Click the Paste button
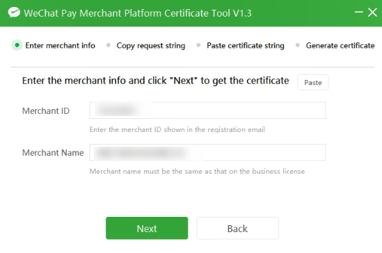The height and width of the screenshot is (253, 382). click(313, 83)
